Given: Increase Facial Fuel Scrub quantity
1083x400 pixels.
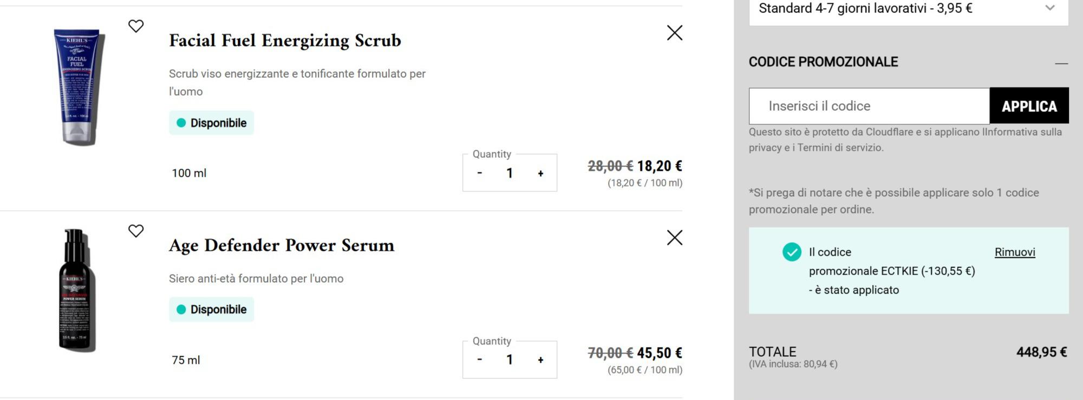Looking at the screenshot, I should coord(540,173).
